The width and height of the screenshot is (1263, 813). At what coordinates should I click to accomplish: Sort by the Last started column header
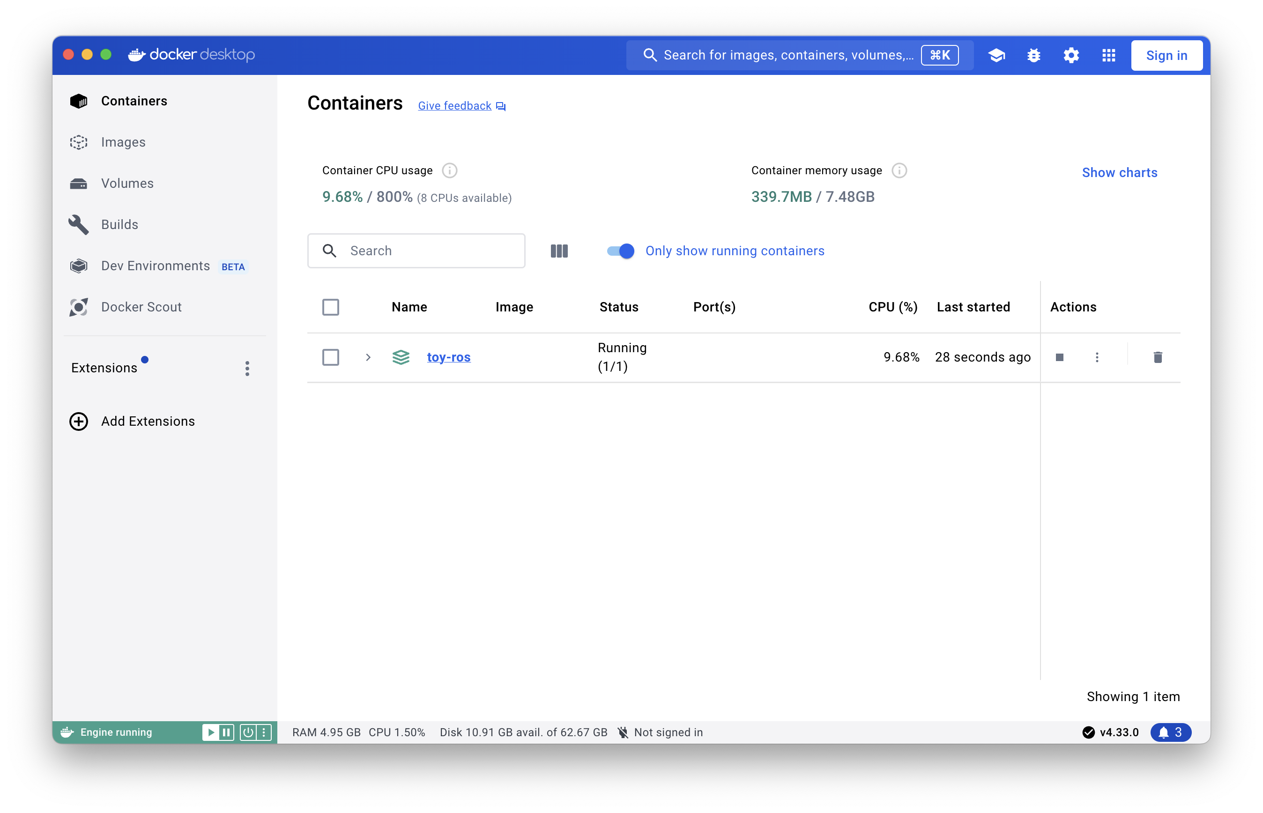(x=973, y=307)
